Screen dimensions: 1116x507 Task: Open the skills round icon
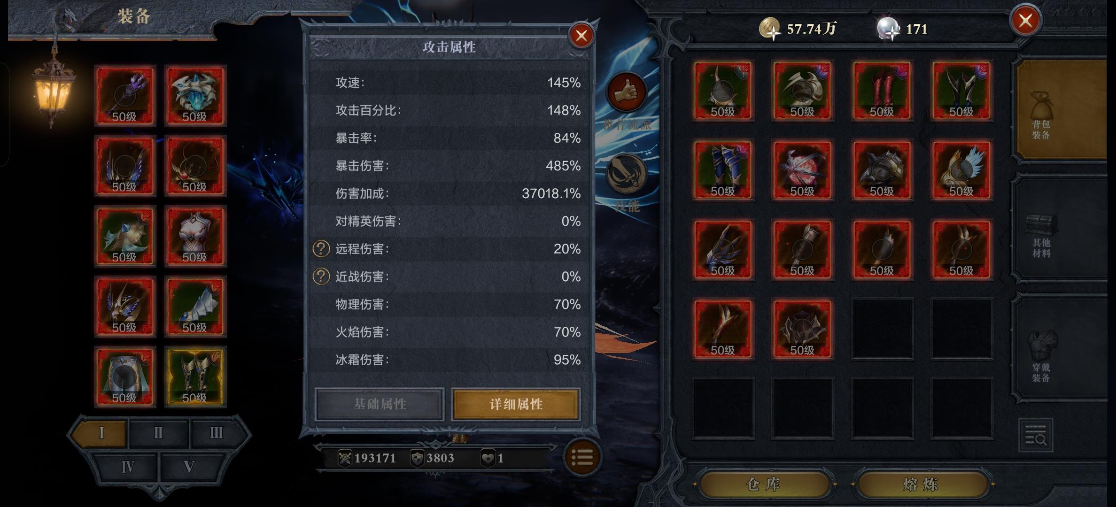(627, 174)
